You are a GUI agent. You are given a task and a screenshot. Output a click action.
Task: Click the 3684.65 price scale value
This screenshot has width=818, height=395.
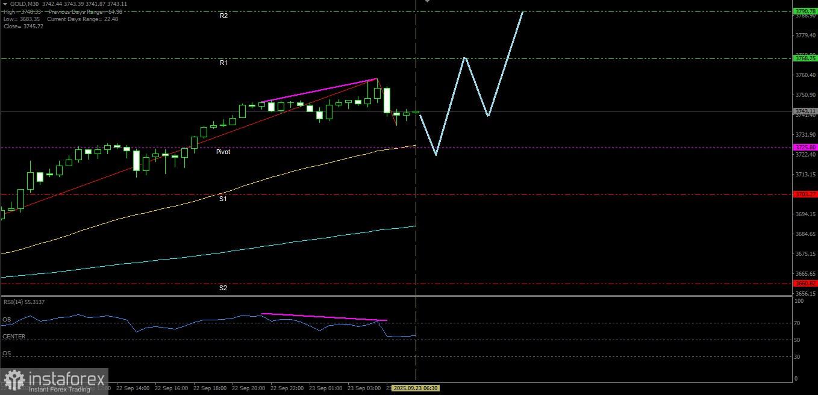point(805,234)
